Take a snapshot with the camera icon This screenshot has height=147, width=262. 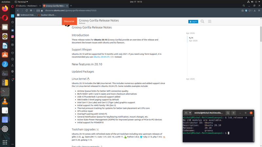[242, 10]
